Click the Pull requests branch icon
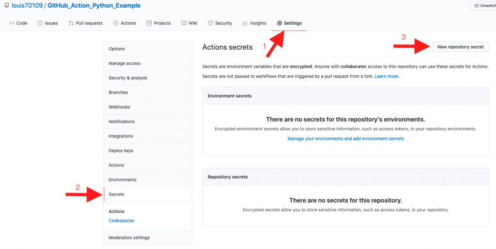This screenshot has height=249, width=496. coord(71,23)
